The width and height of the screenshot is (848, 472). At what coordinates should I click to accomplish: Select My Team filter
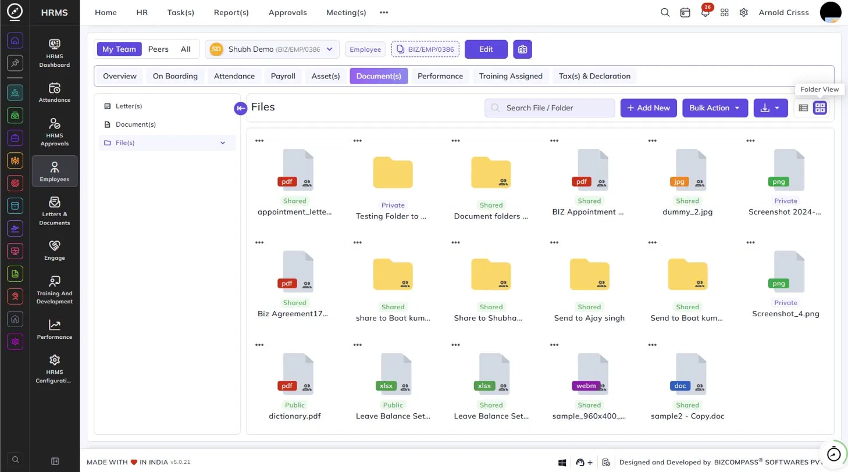pos(119,49)
